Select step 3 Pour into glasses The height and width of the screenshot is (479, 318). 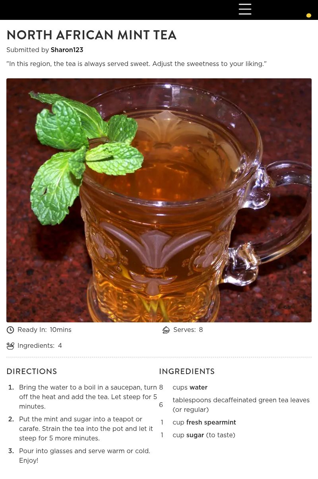[x=85, y=456]
